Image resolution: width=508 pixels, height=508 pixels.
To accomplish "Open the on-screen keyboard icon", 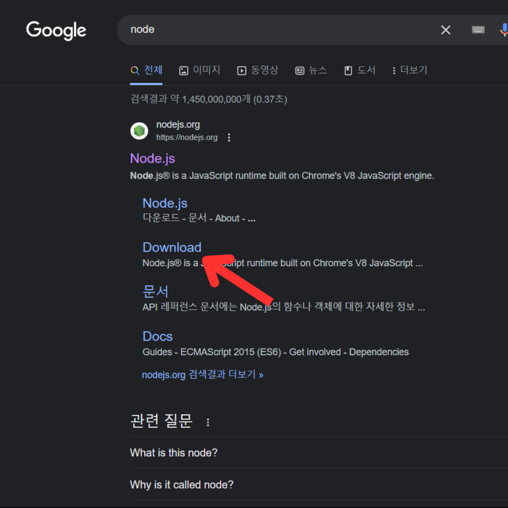I will click(x=478, y=30).
